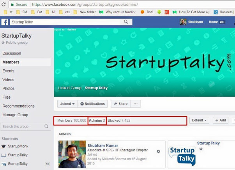
Task: Open the 'Ent' bookmark folder
Action: [37, 12]
